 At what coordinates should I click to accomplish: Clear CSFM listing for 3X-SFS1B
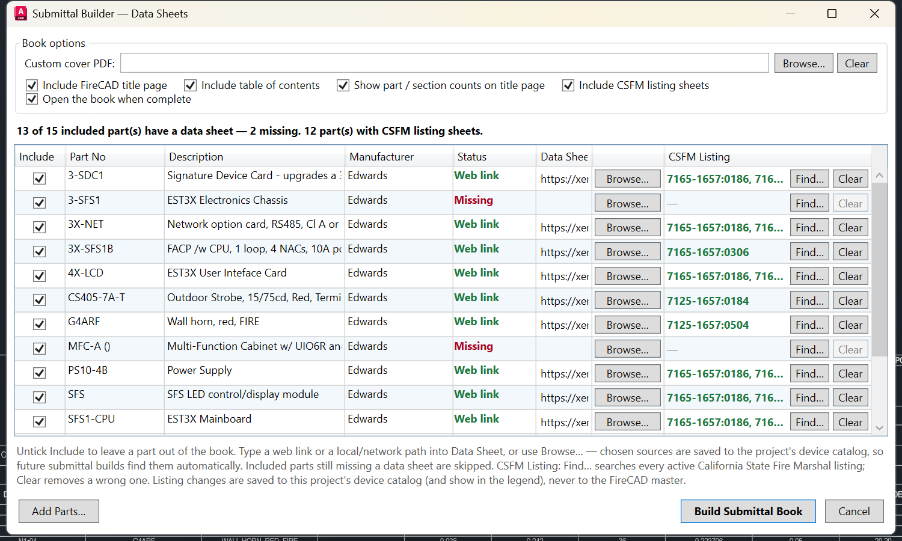(850, 252)
